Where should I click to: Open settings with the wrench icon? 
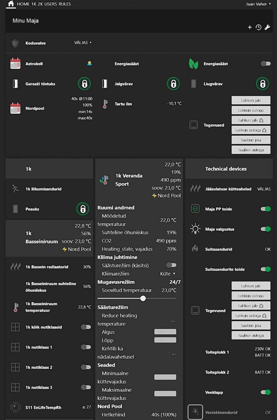[268, 27]
